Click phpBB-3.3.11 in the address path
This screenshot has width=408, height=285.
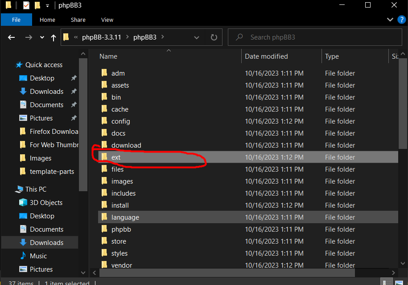click(102, 37)
